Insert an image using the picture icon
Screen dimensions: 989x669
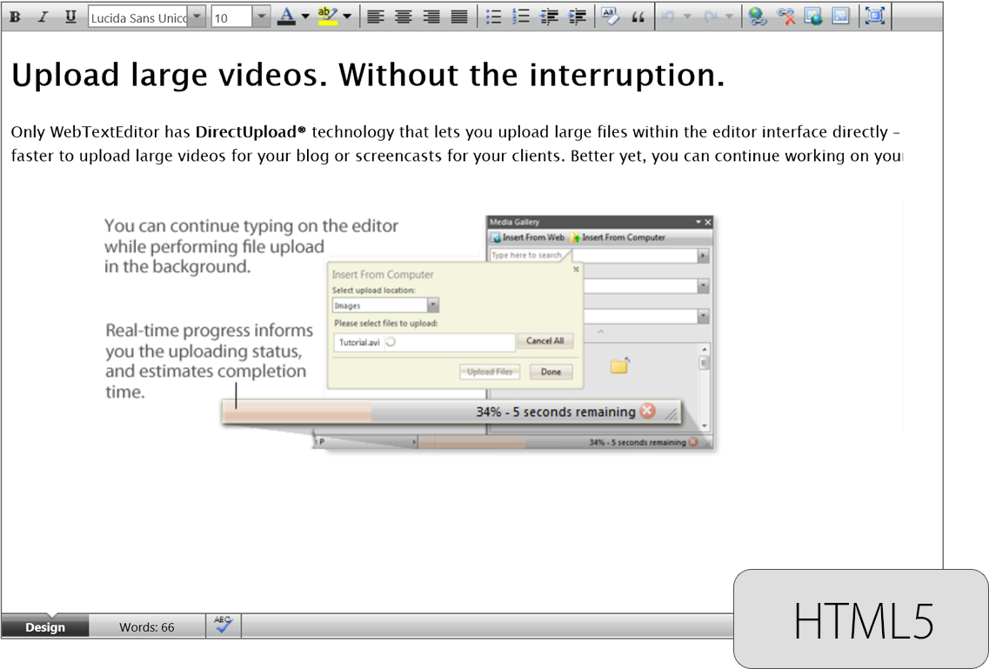(841, 17)
